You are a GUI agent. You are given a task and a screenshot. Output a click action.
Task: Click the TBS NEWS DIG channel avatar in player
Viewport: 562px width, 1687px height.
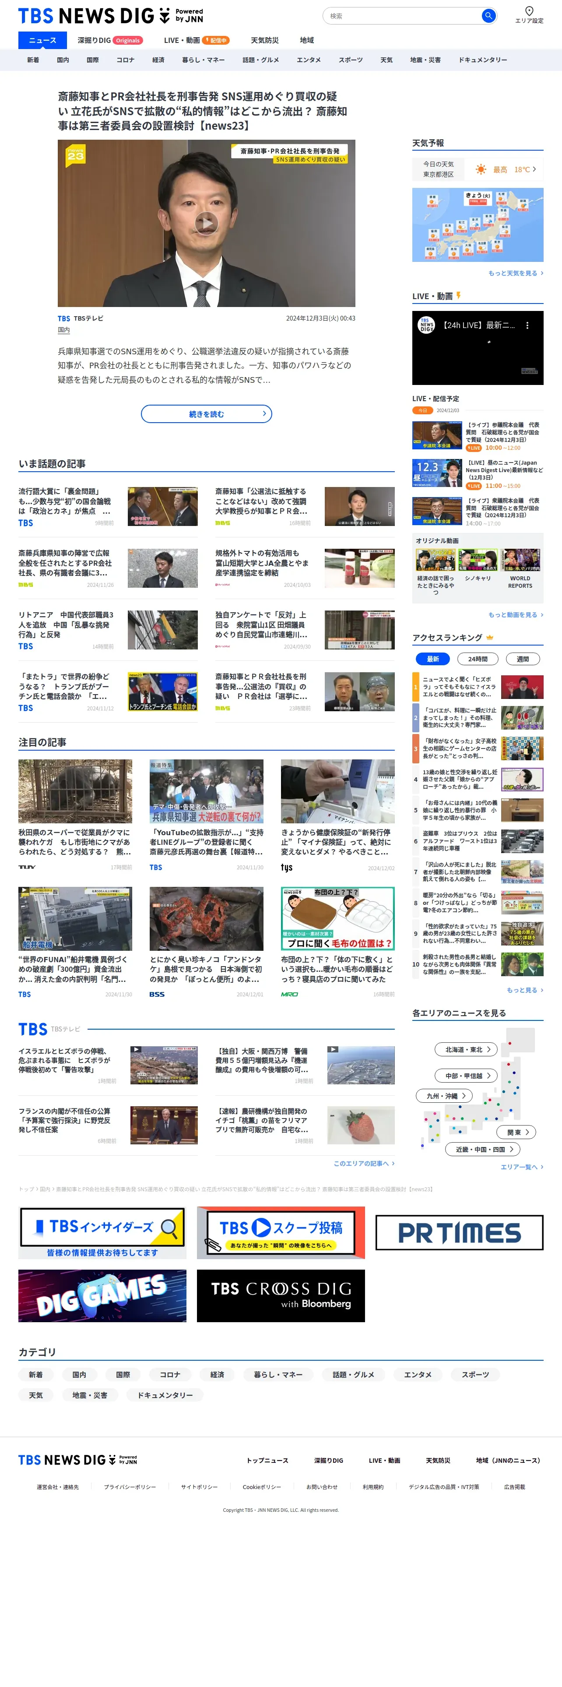[426, 325]
